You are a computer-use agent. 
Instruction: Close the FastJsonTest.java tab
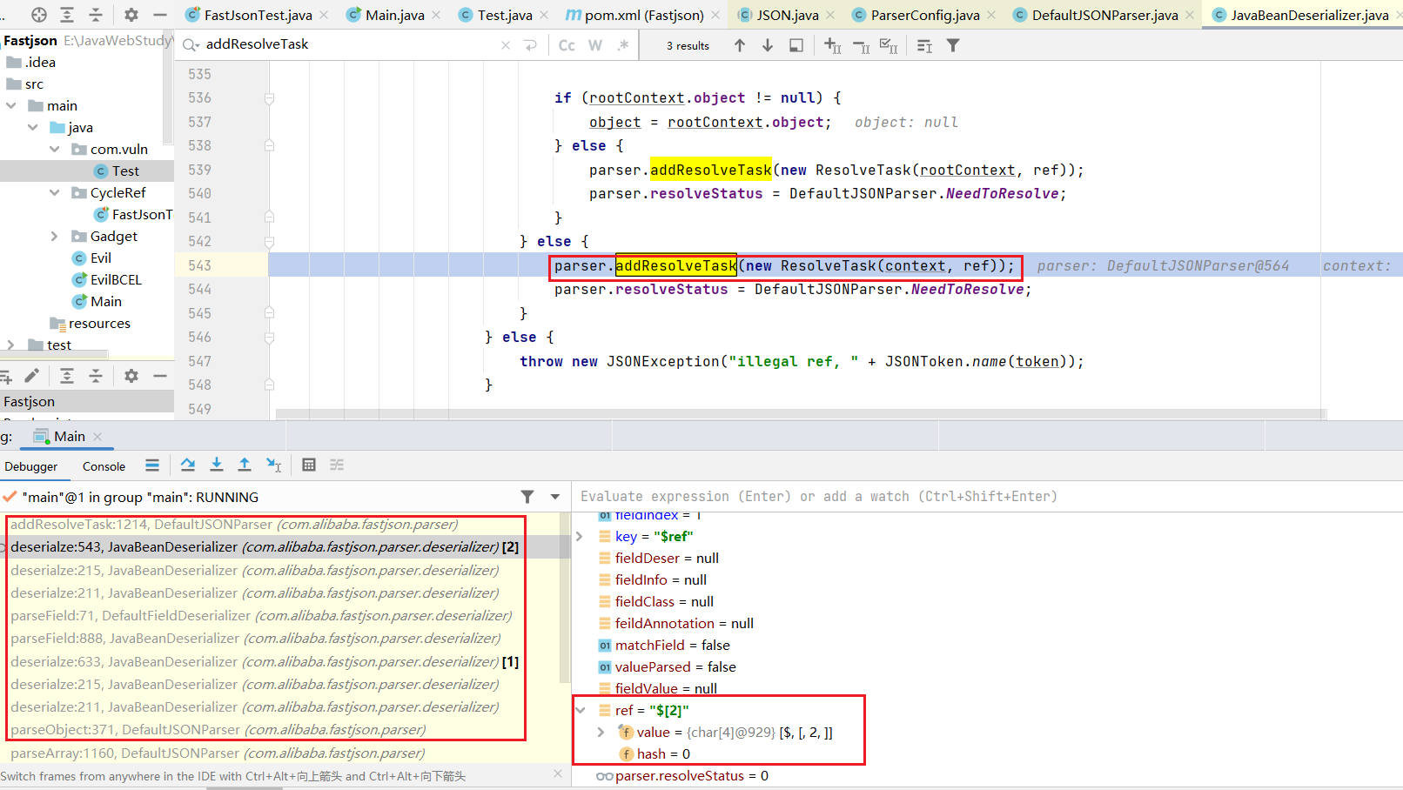324,15
